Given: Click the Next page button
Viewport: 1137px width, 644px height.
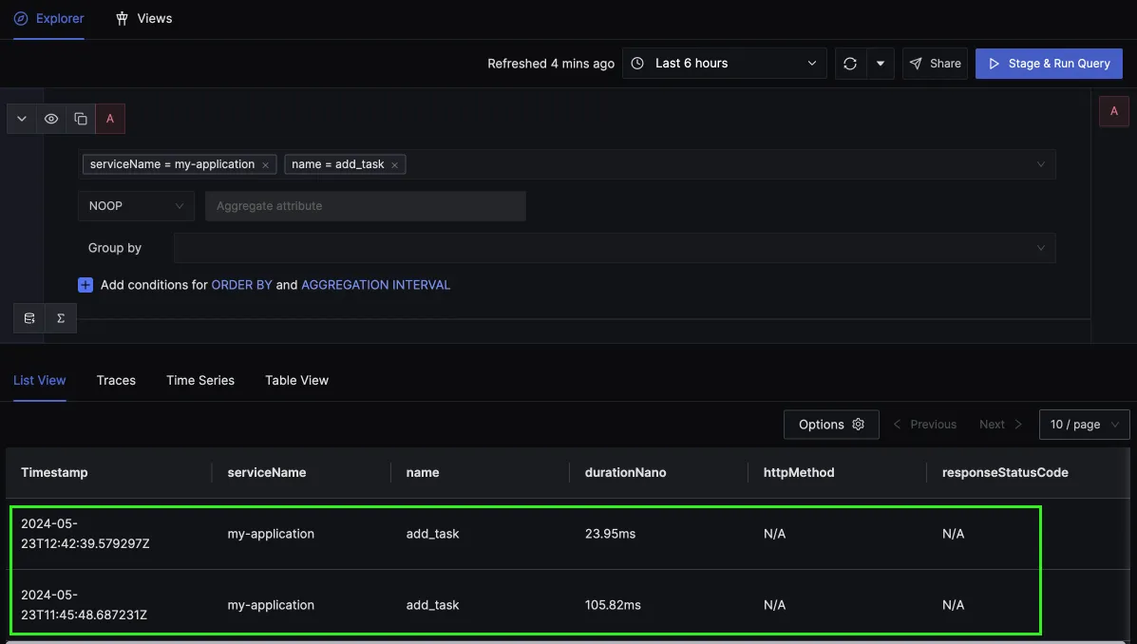Looking at the screenshot, I should point(1000,425).
